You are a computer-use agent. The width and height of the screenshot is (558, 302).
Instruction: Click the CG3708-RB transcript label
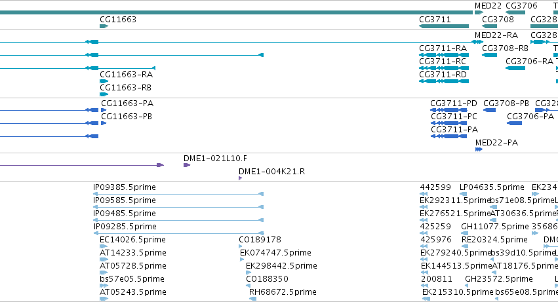pos(505,48)
